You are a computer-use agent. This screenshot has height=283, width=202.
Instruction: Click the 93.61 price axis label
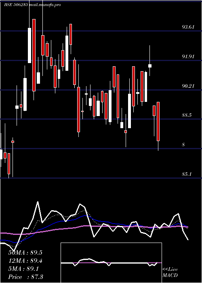point(188,27)
